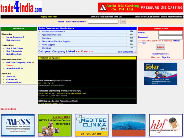Open the Careers with us link
This screenshot has height=138, width=184.
14,82
